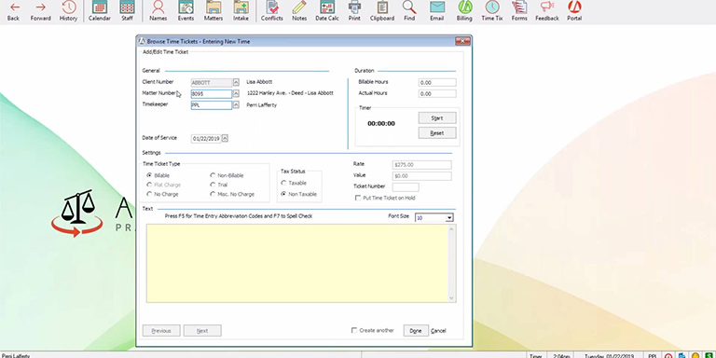Click the Timer status bar entry

pyautogui.click(x=536, y=356)
